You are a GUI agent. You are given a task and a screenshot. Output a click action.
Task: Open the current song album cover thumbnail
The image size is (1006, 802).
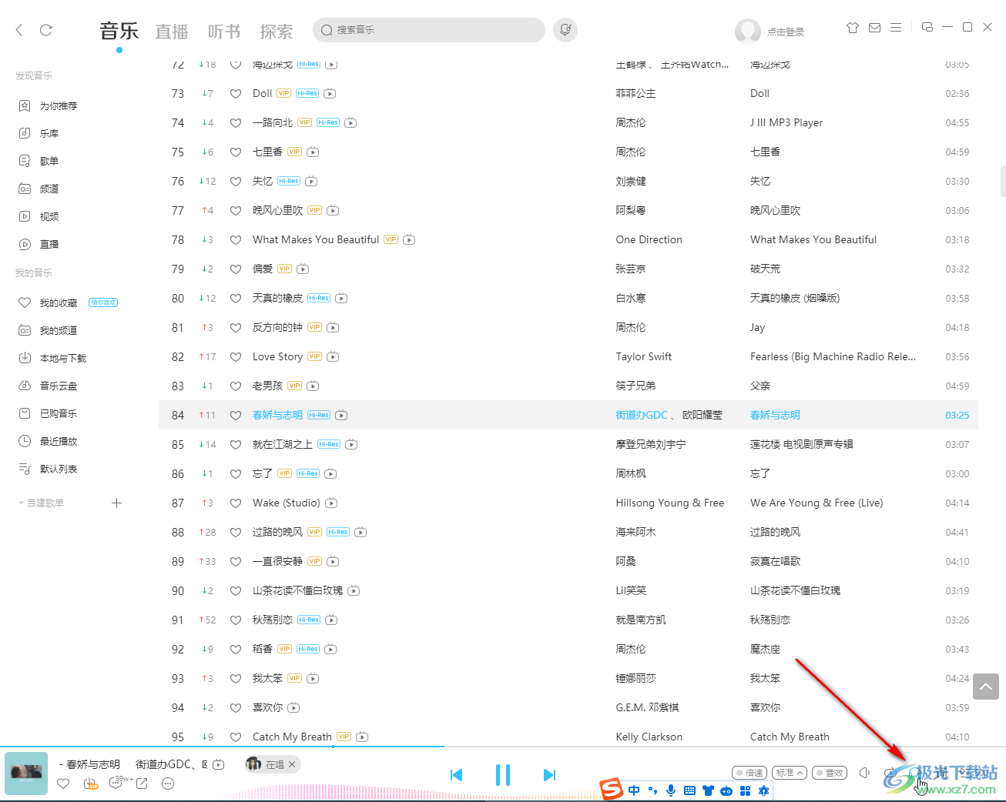pos(26,773)
